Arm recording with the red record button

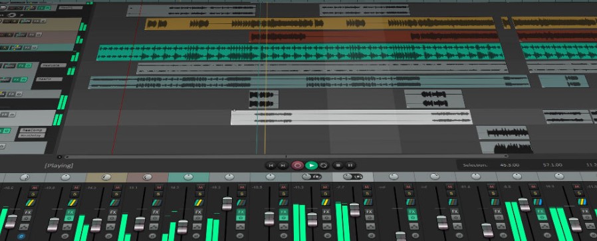(x=297, y=166)
